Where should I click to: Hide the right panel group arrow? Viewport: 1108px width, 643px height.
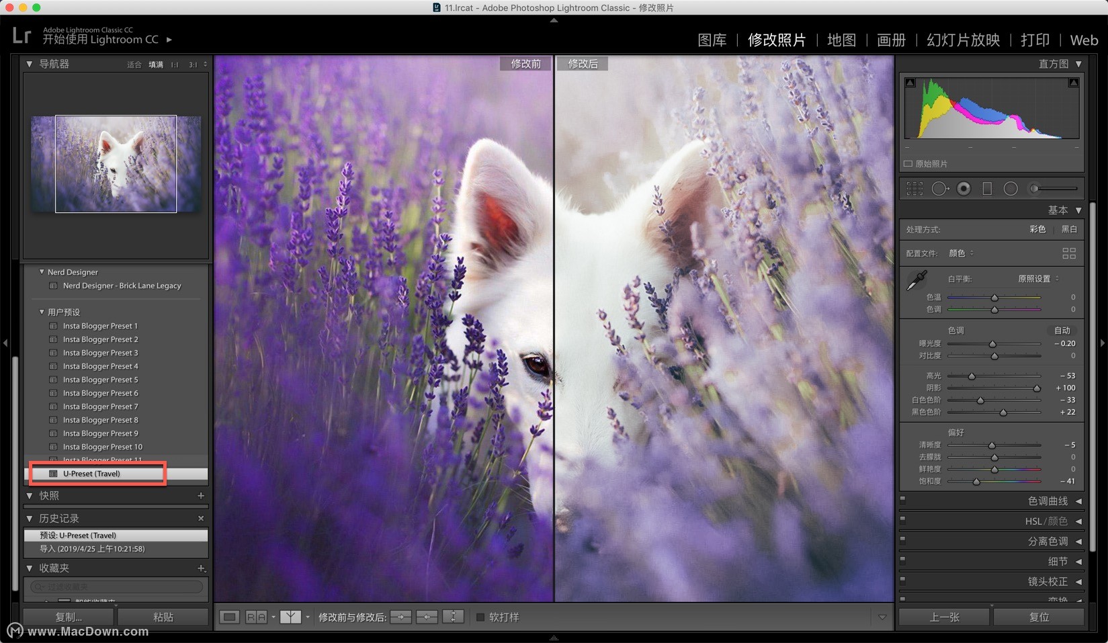coord(1103,343)
